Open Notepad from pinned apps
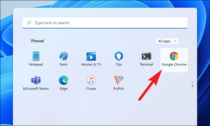Screen dimensions: 210x126 (36, 59)
